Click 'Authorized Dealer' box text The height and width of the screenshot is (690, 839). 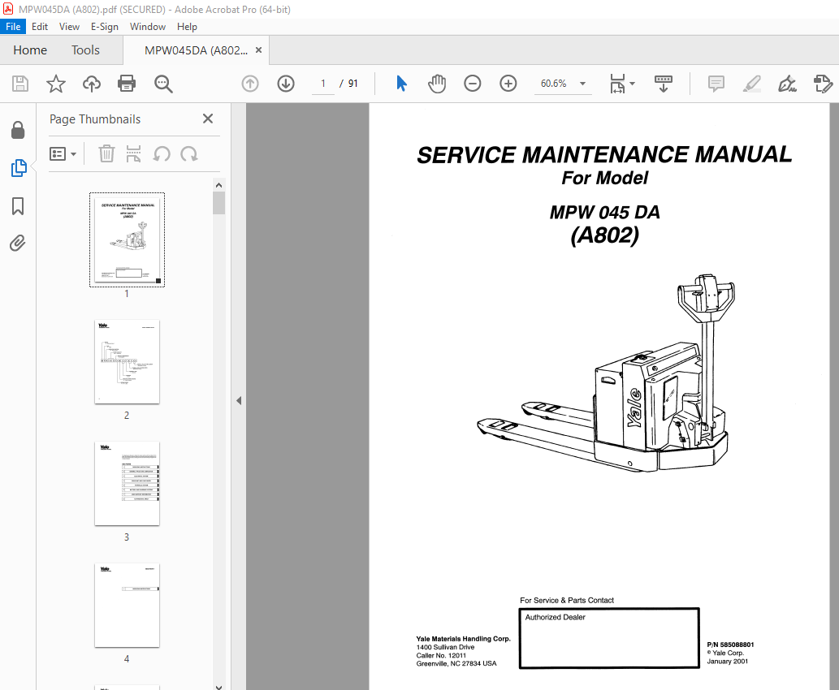[555, 617]
